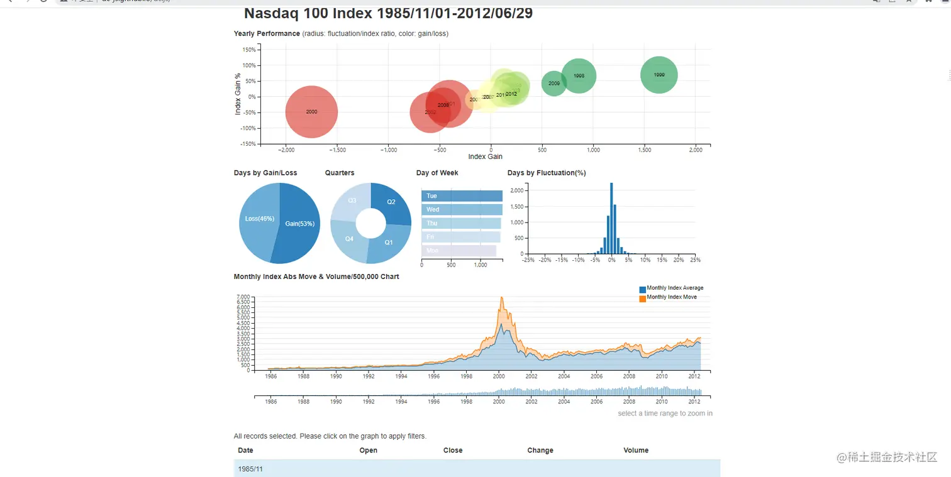Click the 1998 green bubble

point(579,76)
